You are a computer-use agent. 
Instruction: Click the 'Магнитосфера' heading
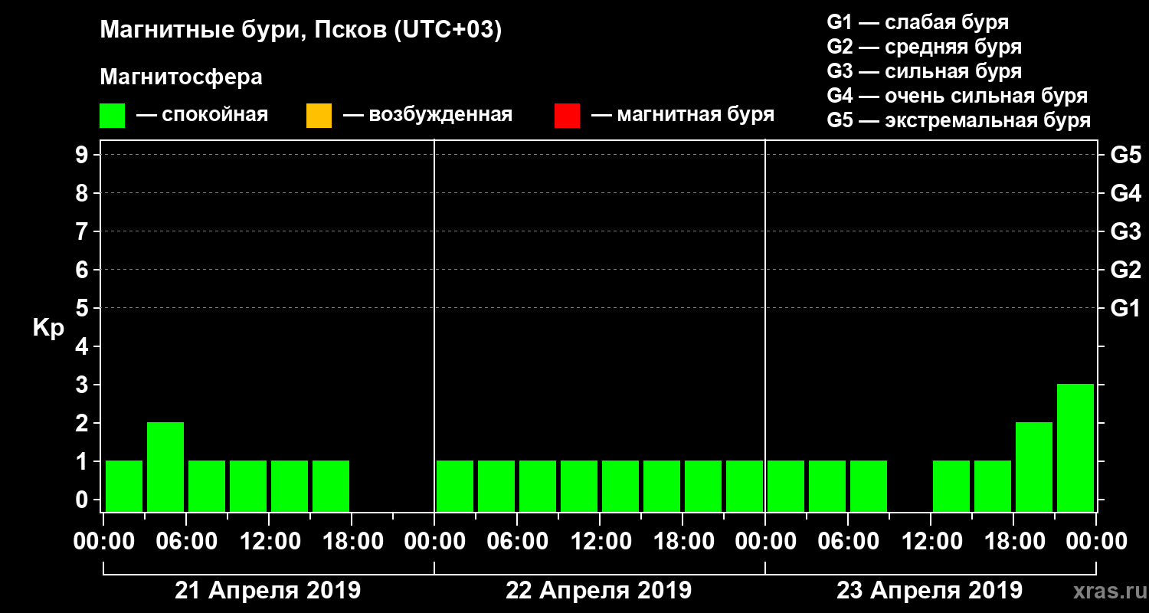pyautogui.click(x=181, y=77)
